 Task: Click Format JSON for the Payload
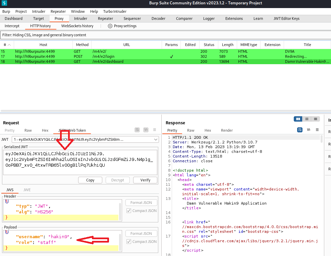click(x=141, y=233)
